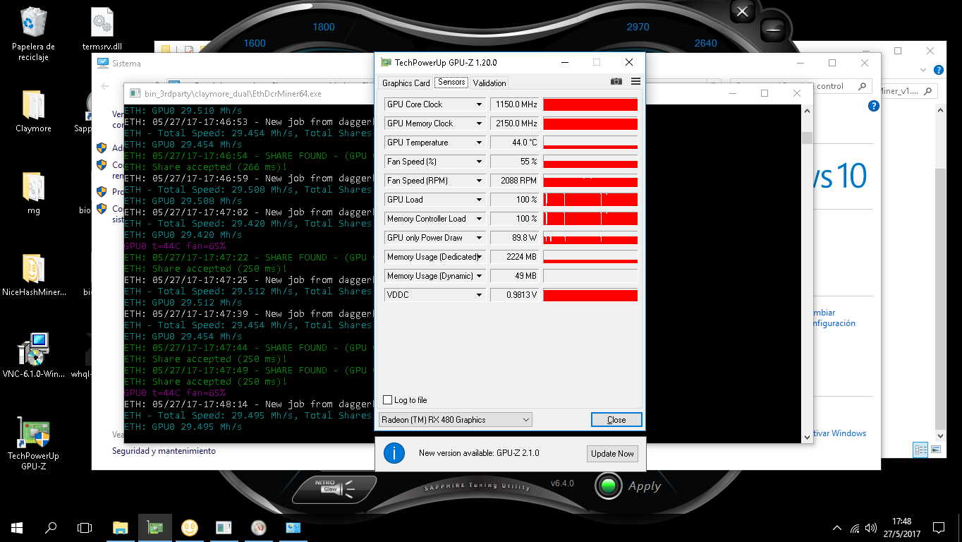This screenshot has width=962, height=542.
Task: Open VDDC sensor dropdown
Action: (x=479, y=295)
